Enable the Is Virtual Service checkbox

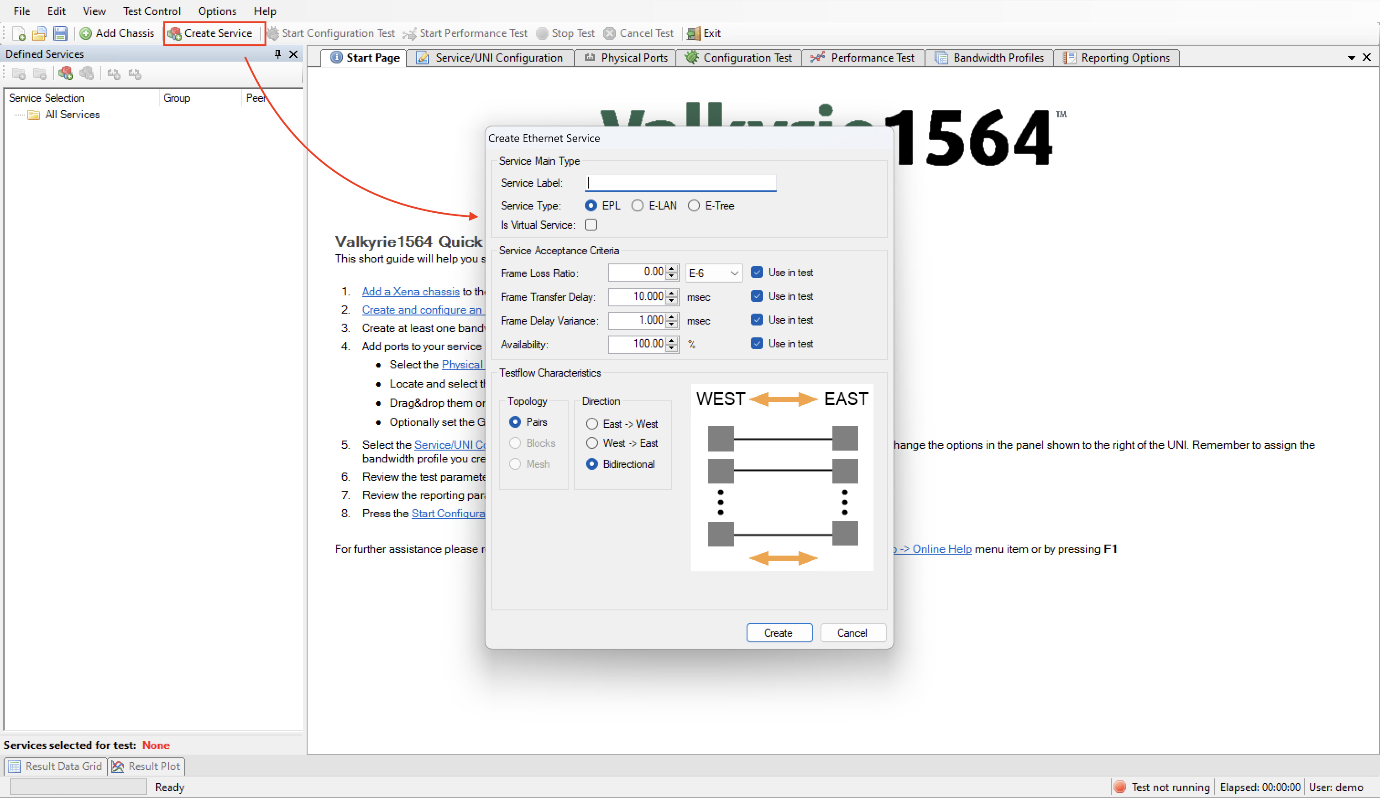point(591,225)
